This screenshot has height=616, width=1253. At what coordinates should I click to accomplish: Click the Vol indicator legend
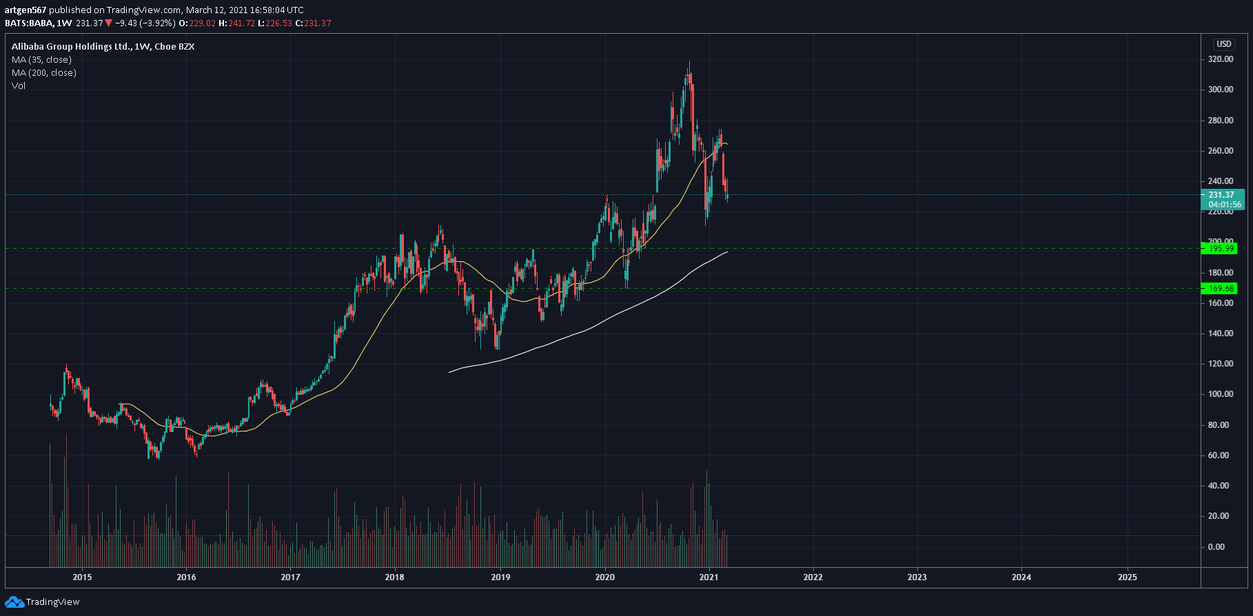pyautogui.click(x=19, y=86)
